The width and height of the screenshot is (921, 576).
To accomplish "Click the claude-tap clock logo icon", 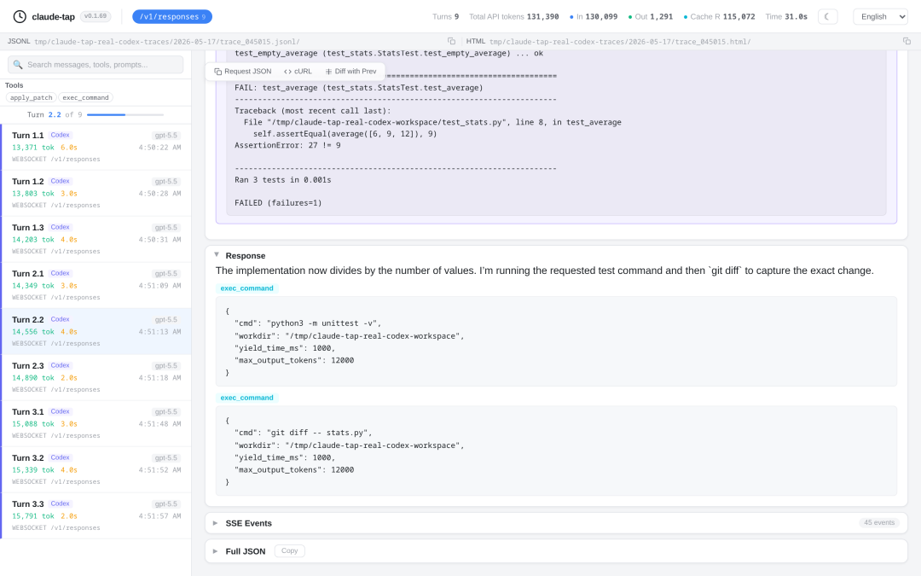I will pyautogui.click(x=20, y=16).
